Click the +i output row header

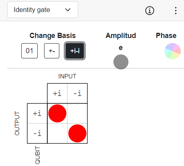[x=37, y=114]
